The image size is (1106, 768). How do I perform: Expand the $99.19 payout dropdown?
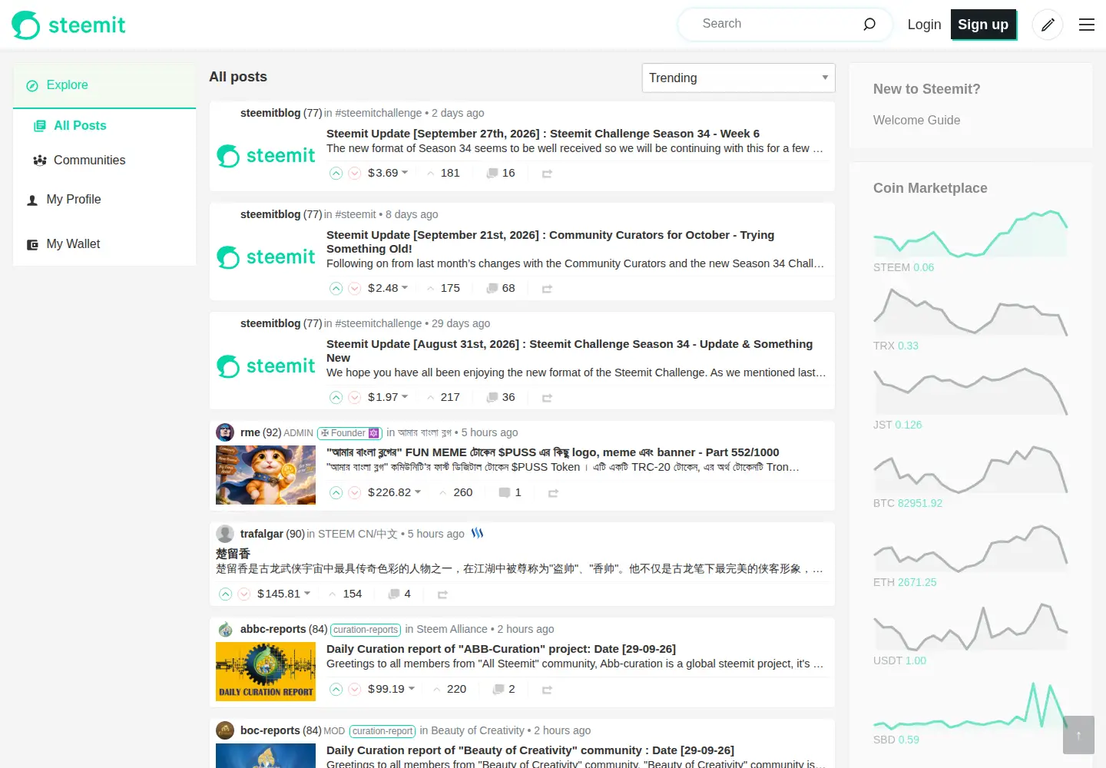391,689
